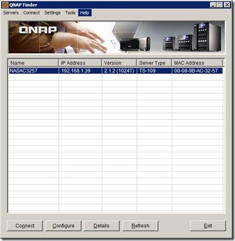Select version 2.1.2 (1024T) cell
This screenshot has height=241, width=235.
[119, 70]
